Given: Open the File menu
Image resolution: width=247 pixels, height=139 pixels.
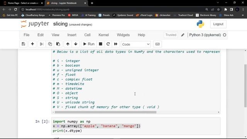Looking at the screenshot, I should (x=27, y=35).
